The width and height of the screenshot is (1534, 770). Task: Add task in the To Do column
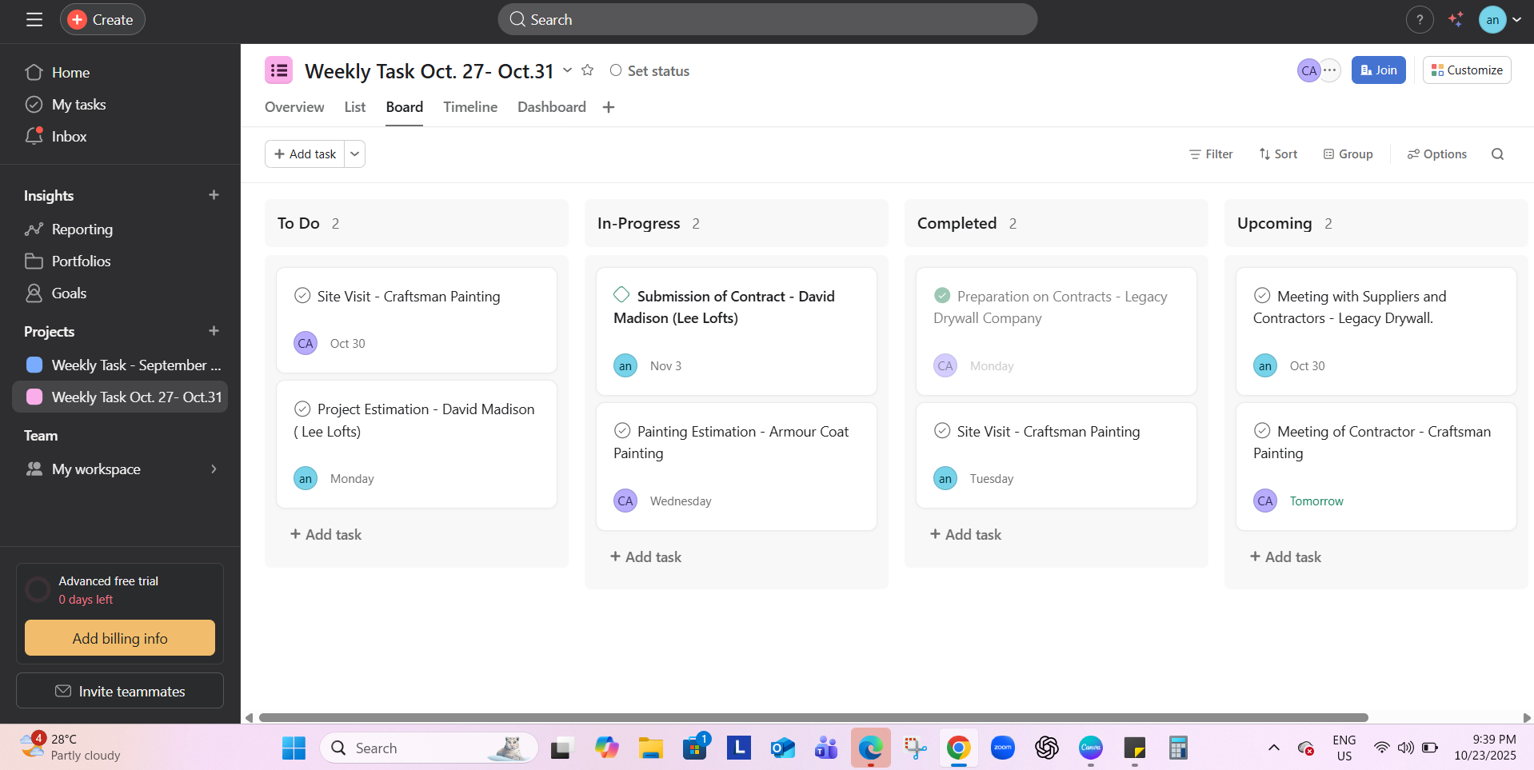326,535
